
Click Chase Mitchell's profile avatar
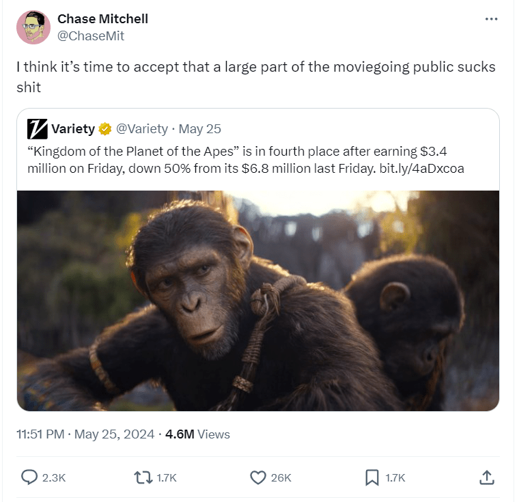point(33,27)
